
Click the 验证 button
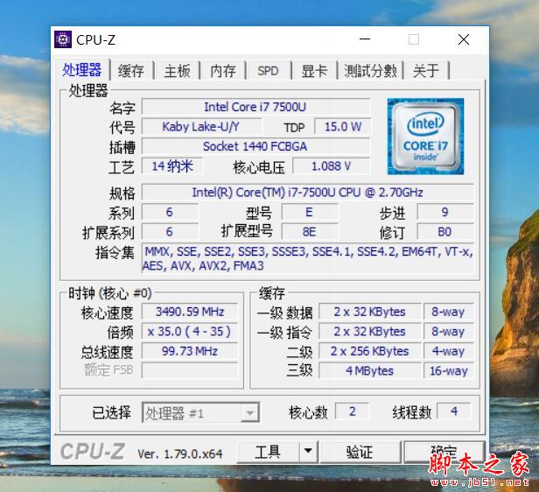(x=360, y=452)
